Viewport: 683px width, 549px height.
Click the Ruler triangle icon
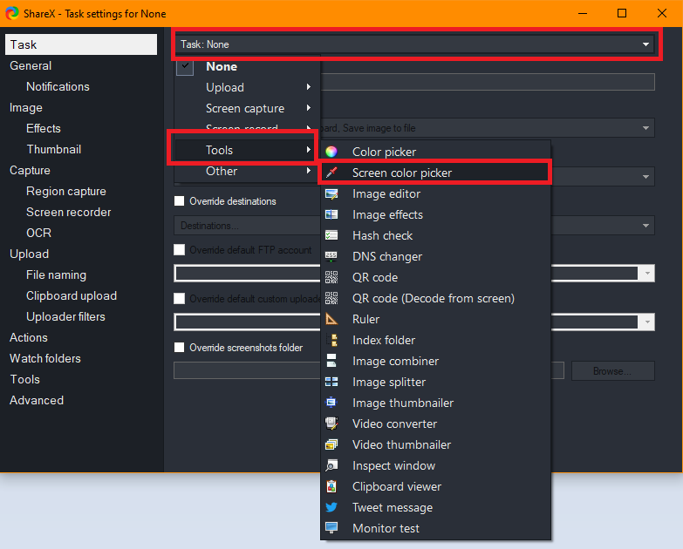point(331,319)
